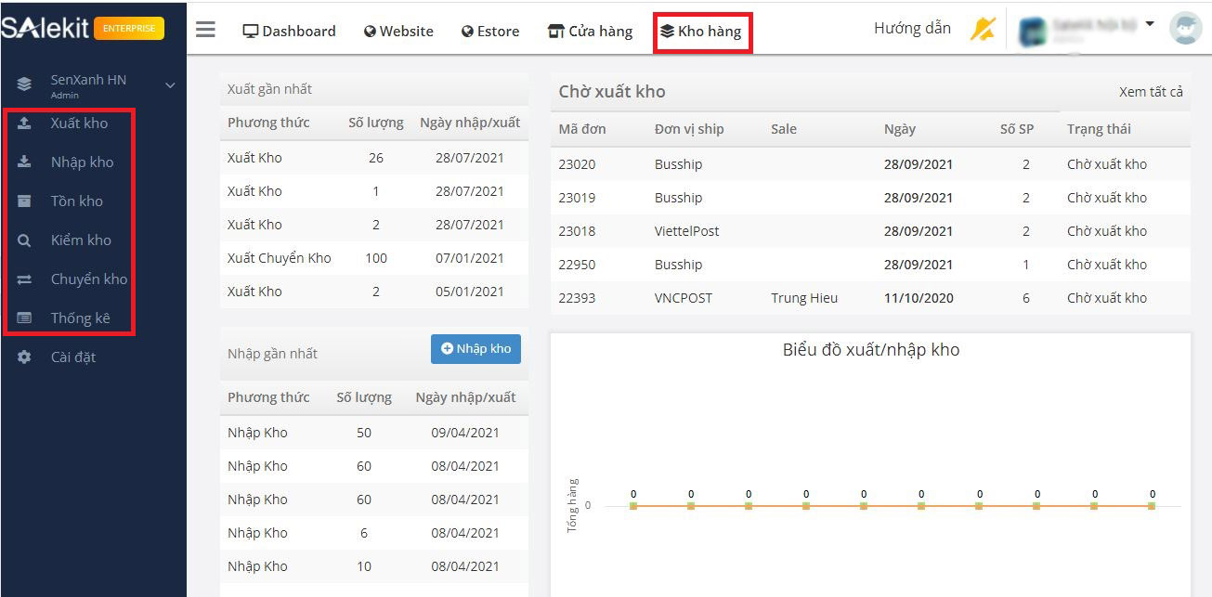Click the Xuất kho upload icon

24,123
